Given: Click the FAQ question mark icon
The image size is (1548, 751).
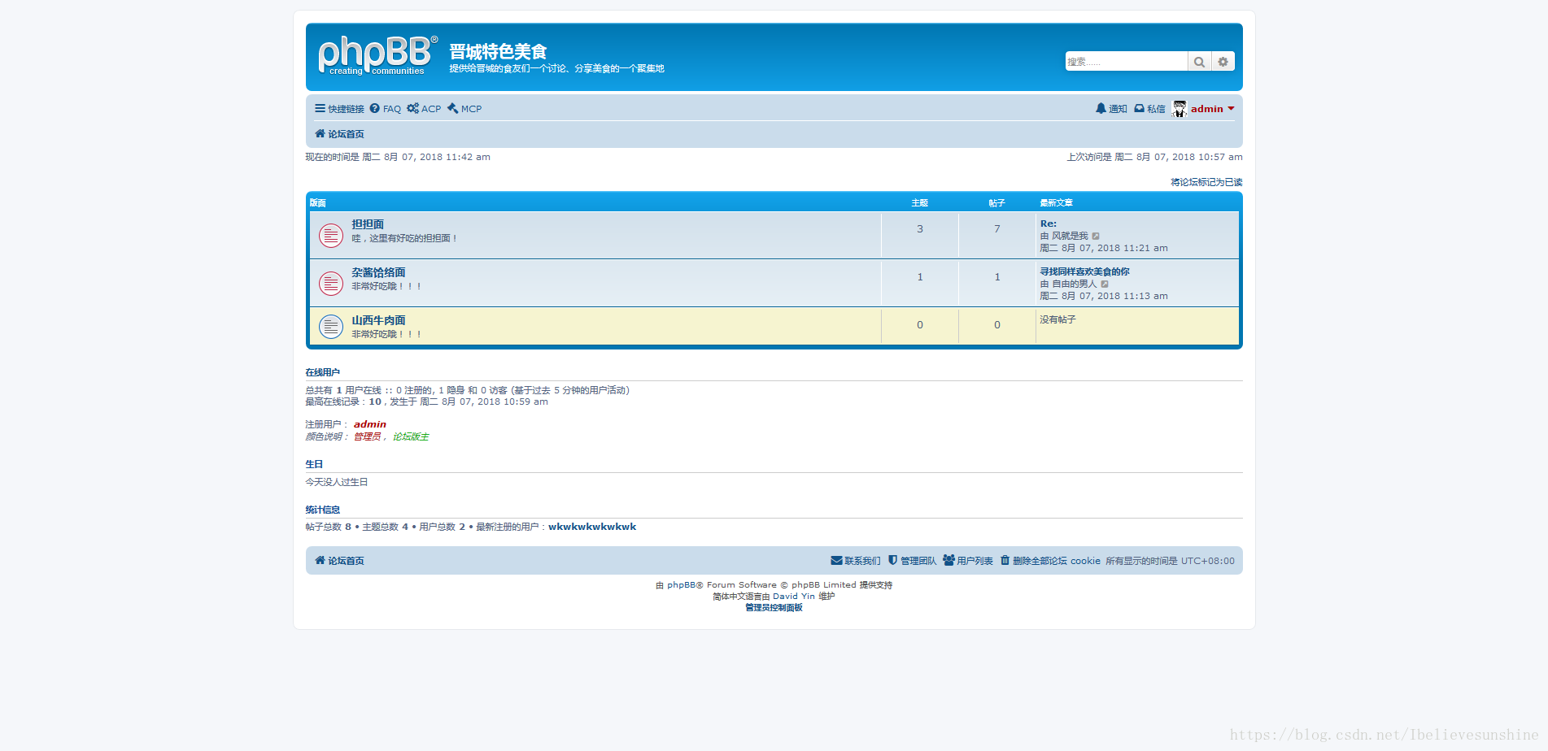Looking at the screenshot, I should tap(375, 108).
